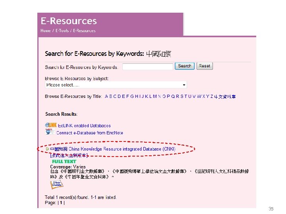The image size is (286, 214).
Task: Browse titles starting with E
Action: pyautogui.click(x=123, y=96)
